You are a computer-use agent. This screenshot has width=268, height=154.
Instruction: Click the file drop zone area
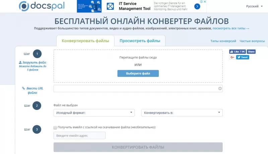[138, 66]
